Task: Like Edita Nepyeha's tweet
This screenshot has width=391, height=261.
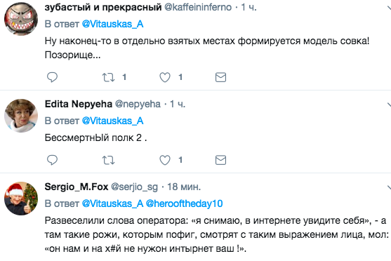Action: click(165, 160)
